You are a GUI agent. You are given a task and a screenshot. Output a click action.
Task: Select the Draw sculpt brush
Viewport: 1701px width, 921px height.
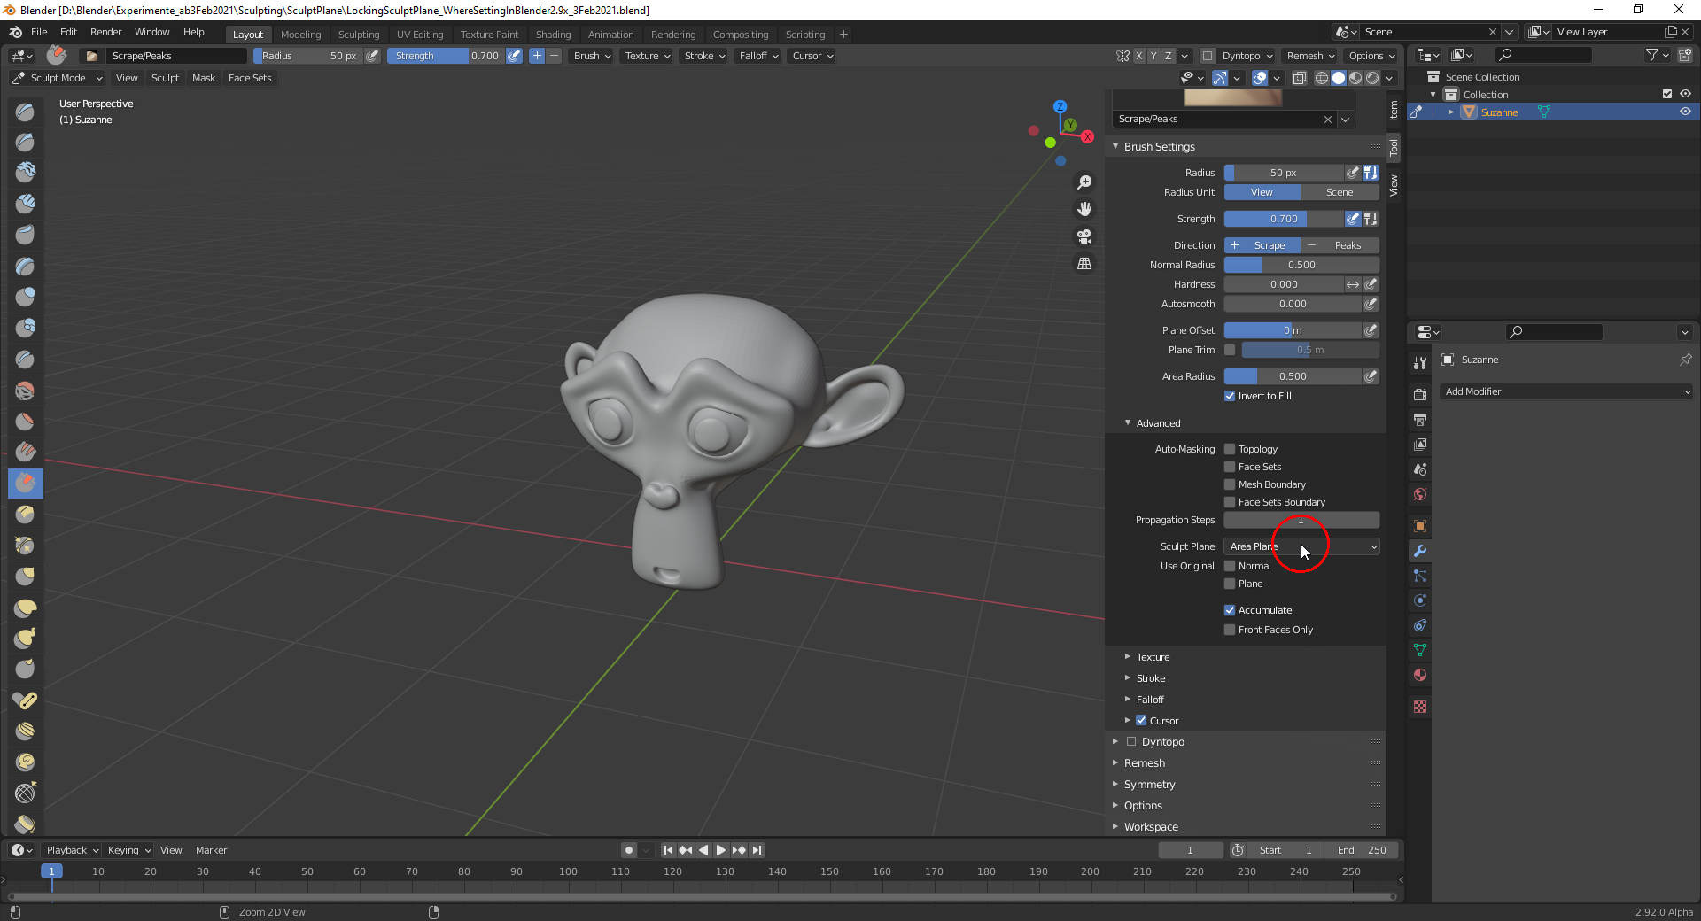[25, 112]
